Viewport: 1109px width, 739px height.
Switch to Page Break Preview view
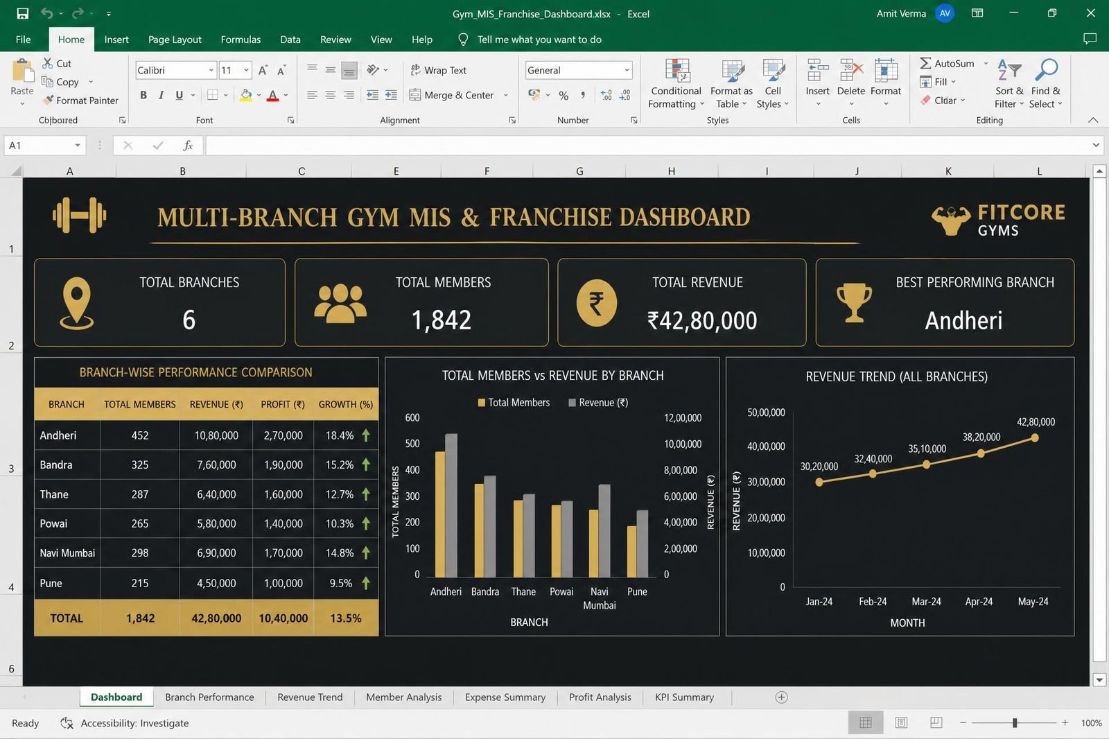(x=936, y=722)
